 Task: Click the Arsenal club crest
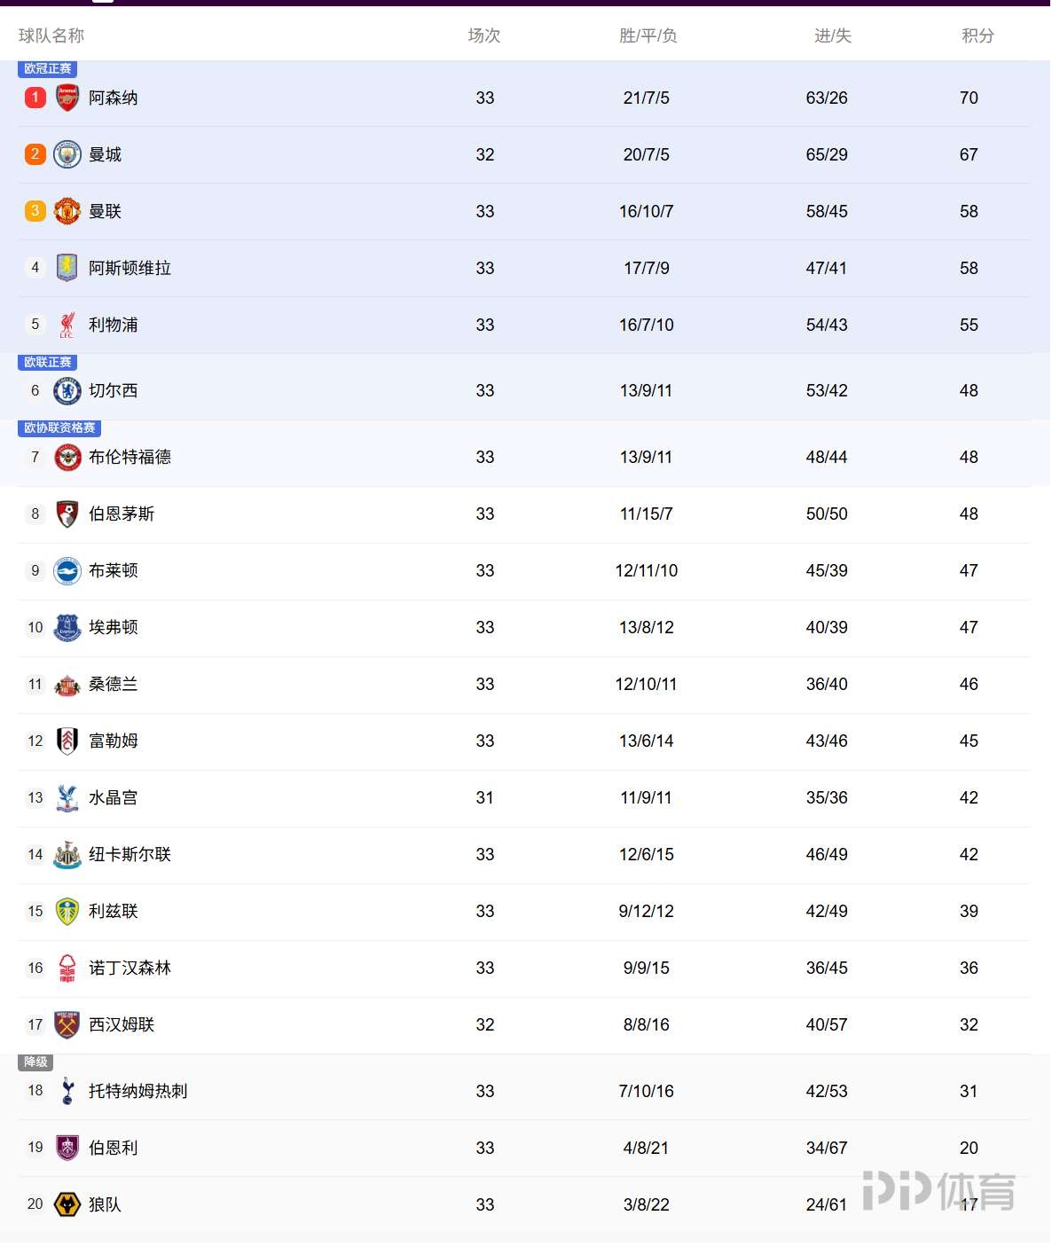click(67, 98)
